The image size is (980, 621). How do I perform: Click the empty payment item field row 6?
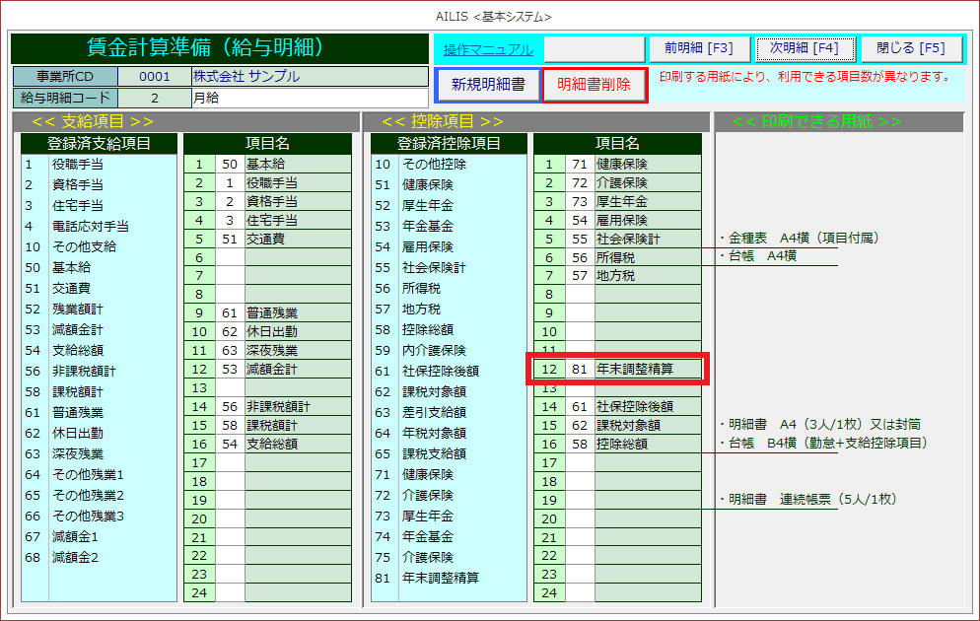297,257
